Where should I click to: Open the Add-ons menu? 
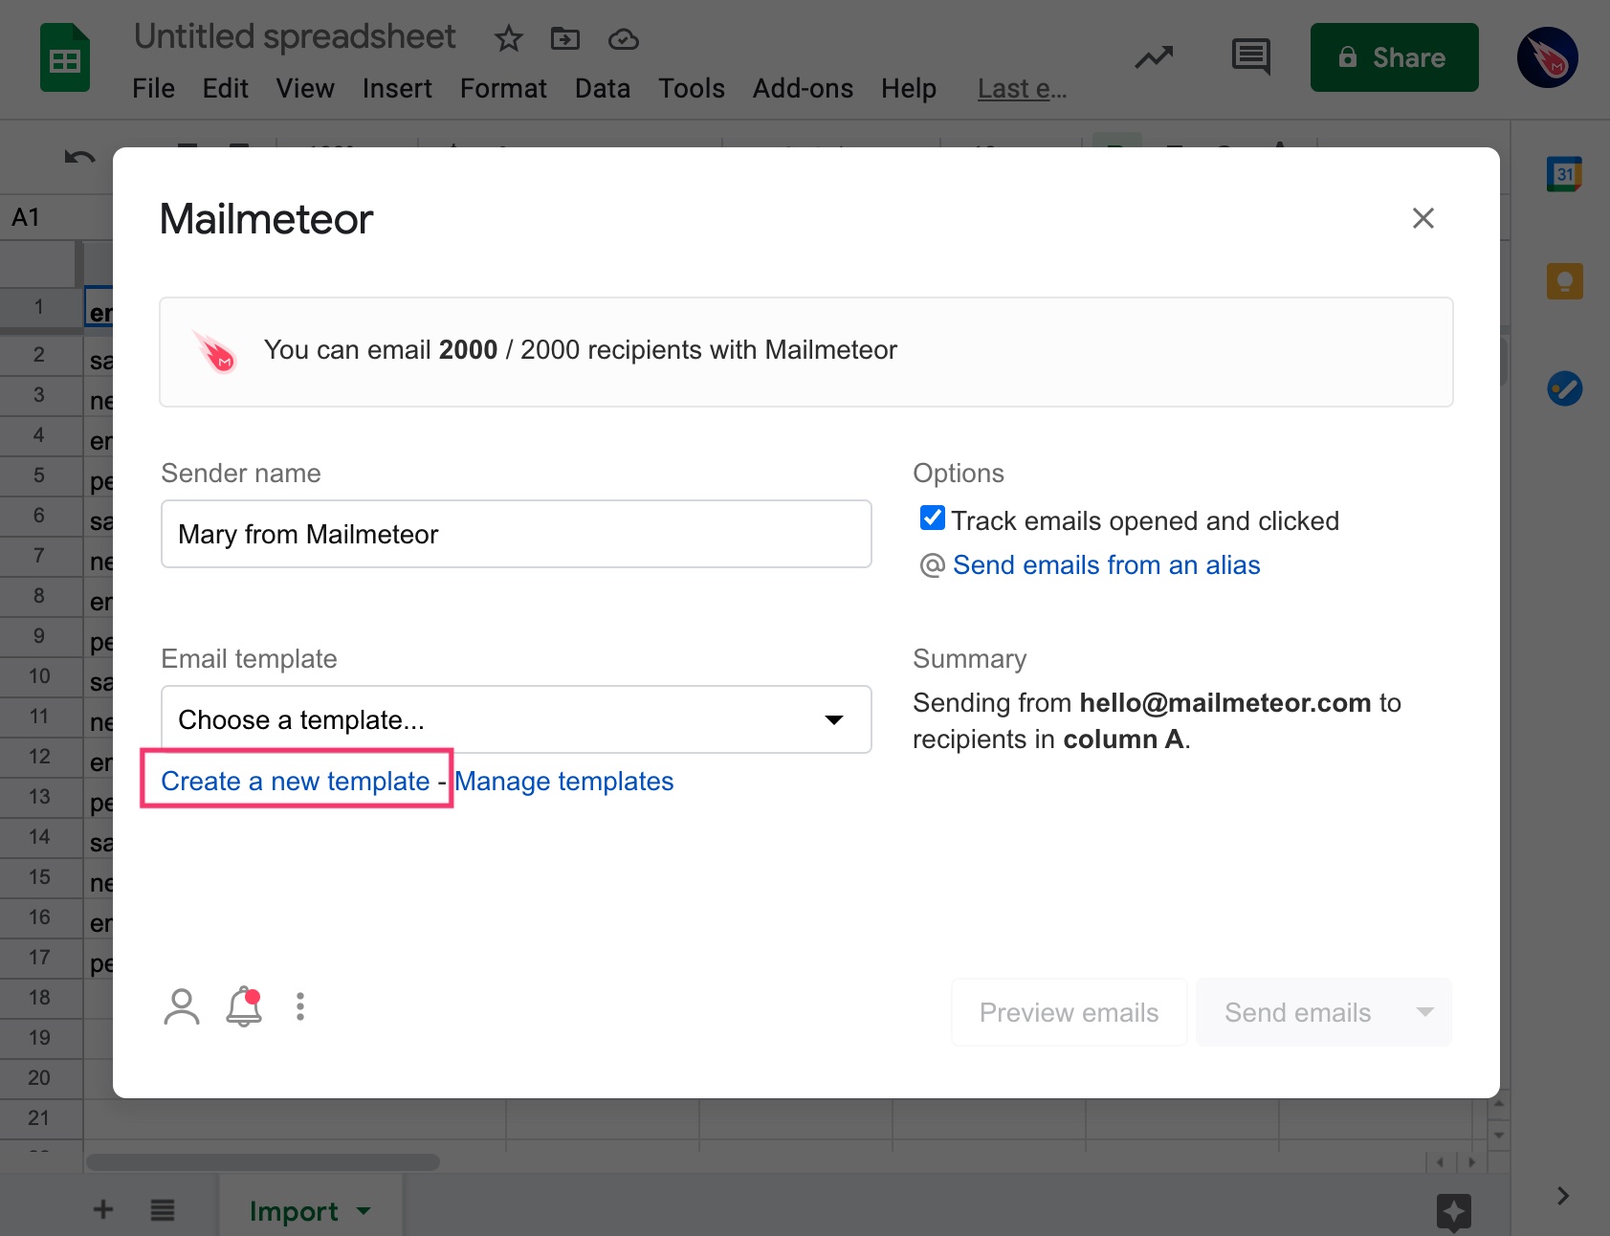point(803,89)
